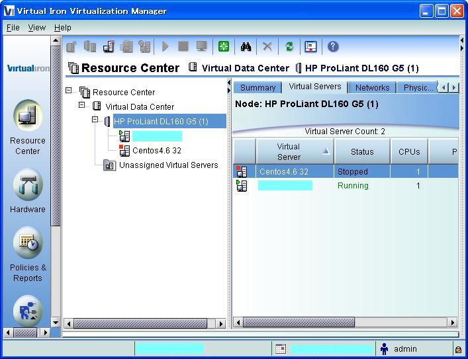The image size is (468, 359).
Task: Click the first toolbar icon for new node
Action: (x=71, y=46)
